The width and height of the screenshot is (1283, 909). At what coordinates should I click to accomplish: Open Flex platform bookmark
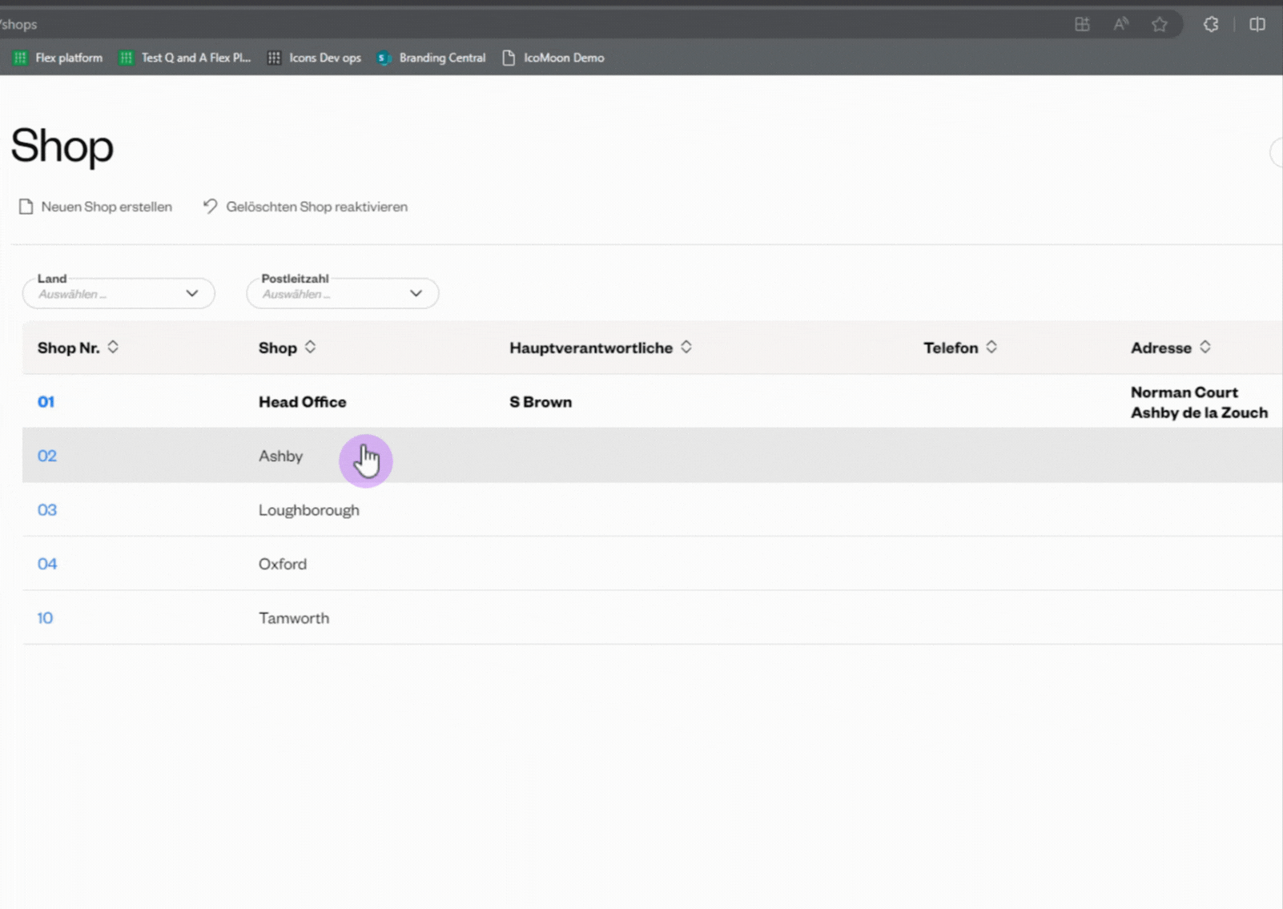coord(58,58)
